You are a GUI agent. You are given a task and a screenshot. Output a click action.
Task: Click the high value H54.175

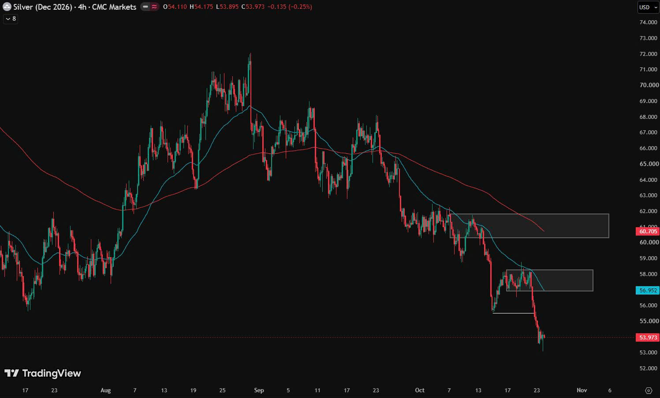[x=201, y=7]
